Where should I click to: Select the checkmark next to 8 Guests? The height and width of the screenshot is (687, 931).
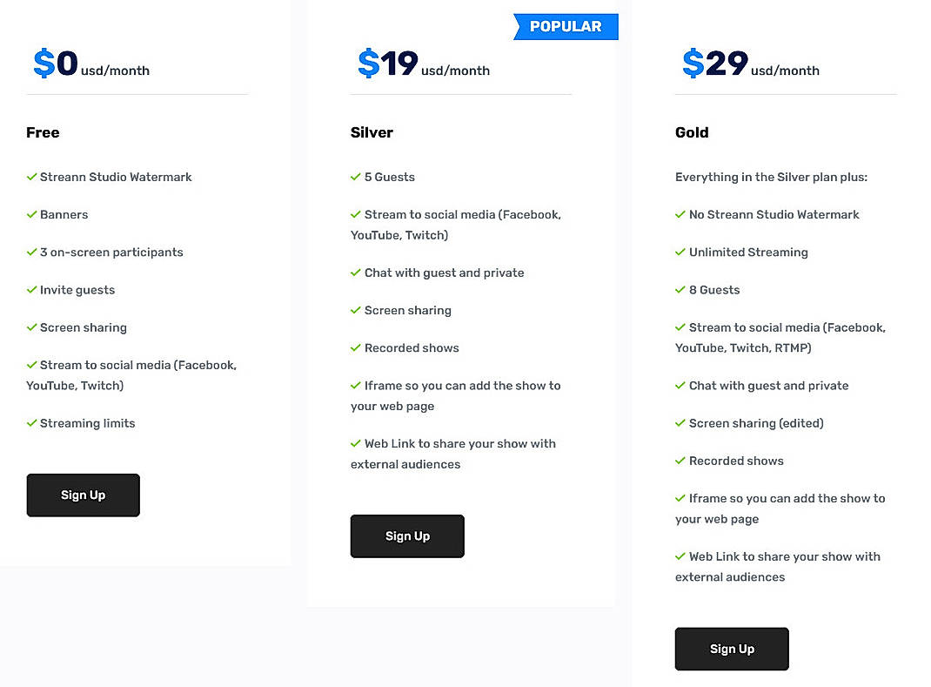click(680, 290)
